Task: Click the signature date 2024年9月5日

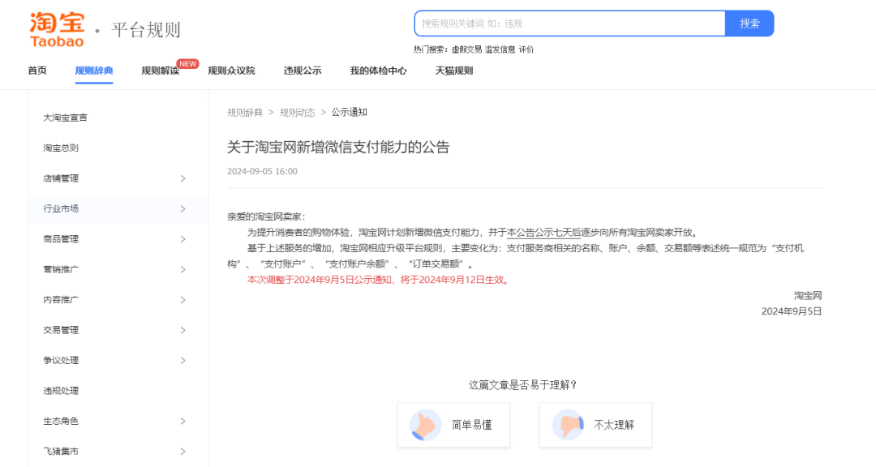Action: tap(792, 311)
